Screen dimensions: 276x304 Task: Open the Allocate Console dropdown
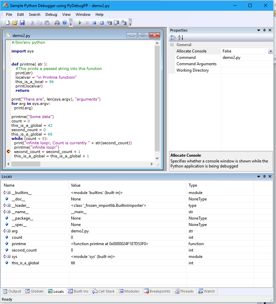click(270, 51)
